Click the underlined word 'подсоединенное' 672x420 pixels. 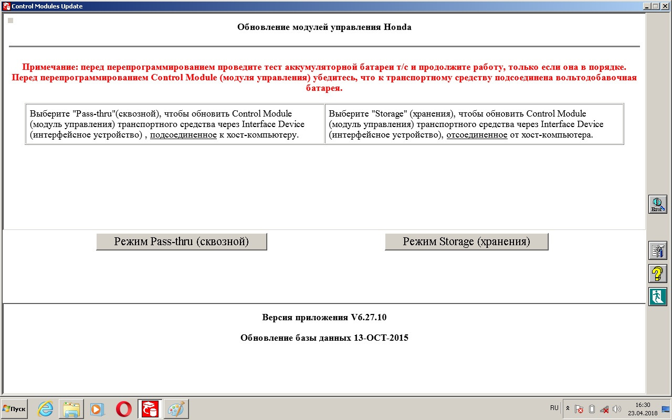184,135
